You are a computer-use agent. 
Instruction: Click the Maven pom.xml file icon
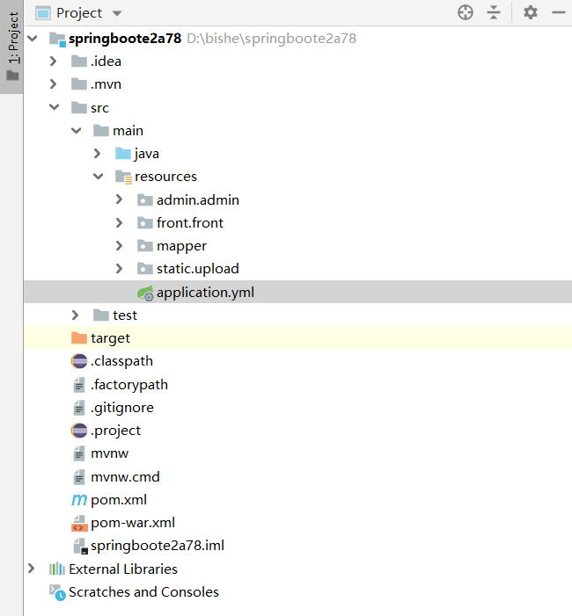(x=79, y=500)
